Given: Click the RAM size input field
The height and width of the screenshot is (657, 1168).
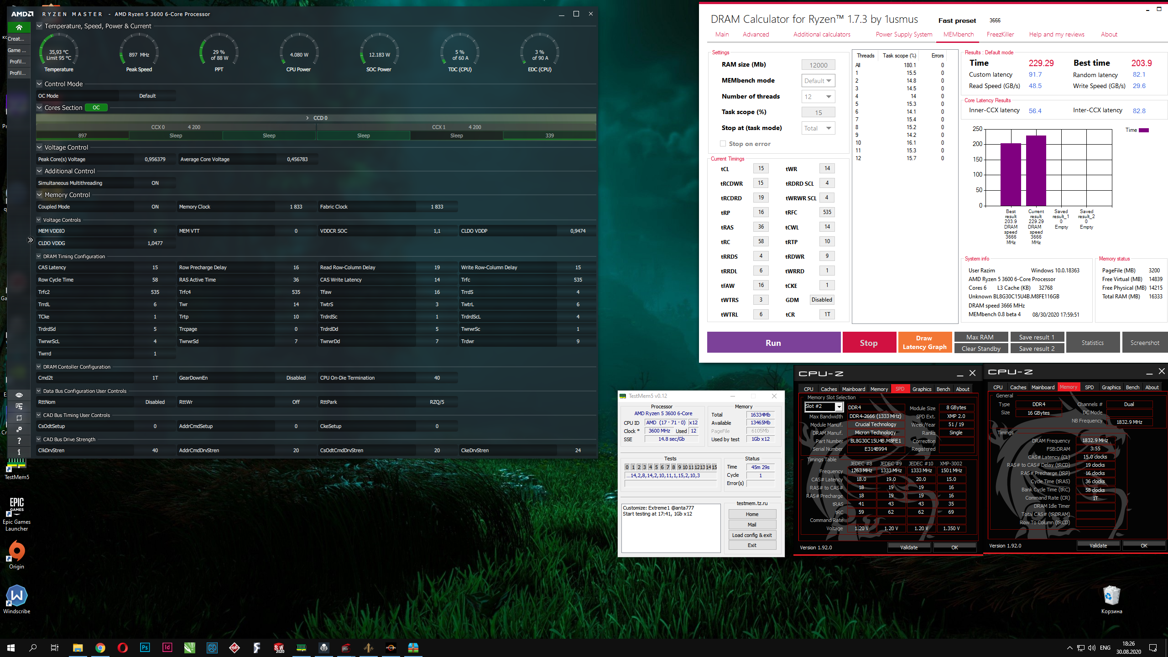Looking at the screenshot, I should point(818,65).
